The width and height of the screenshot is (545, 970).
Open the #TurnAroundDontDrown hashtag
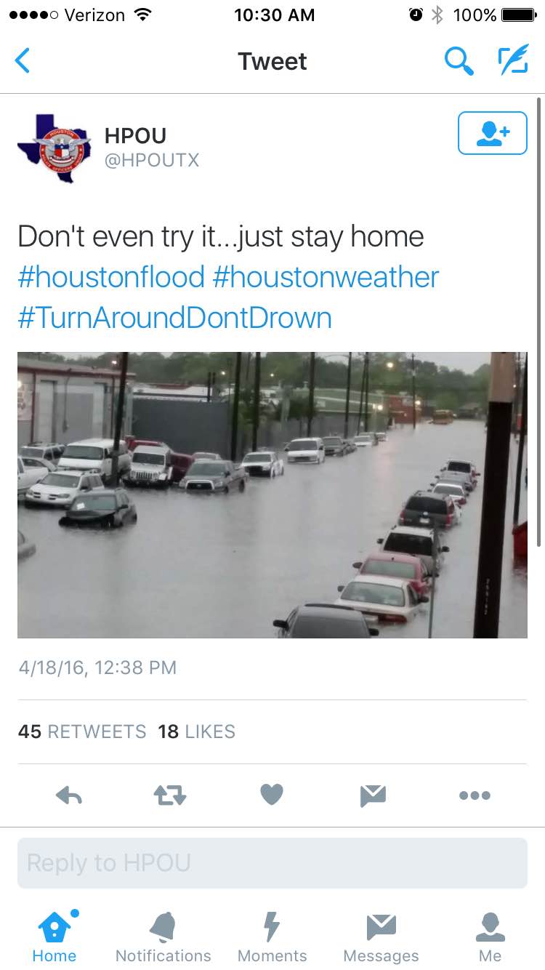click(174, 318)
